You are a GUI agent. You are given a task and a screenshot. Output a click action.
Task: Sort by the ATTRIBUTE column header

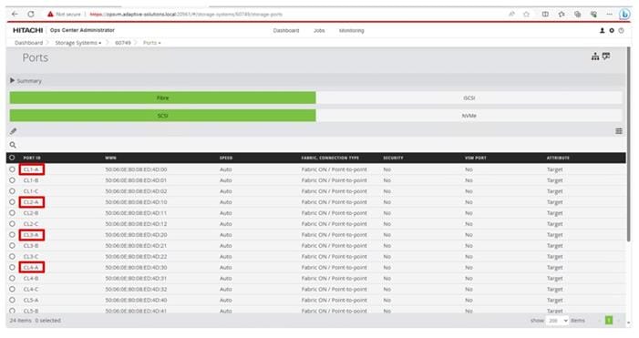click(x=558, y=158)
